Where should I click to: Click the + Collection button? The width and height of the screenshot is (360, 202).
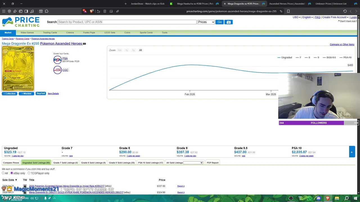click(10, 93)
